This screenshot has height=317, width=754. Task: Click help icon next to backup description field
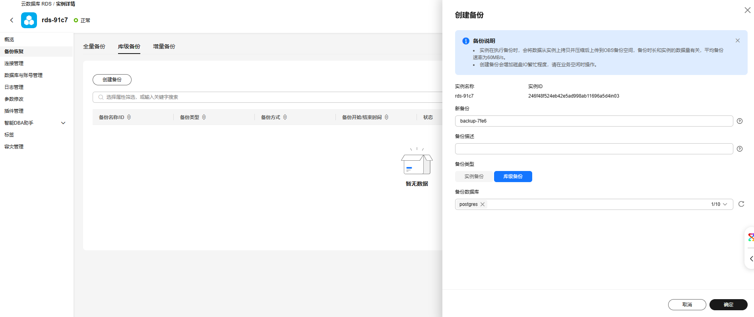pos(739,149)
